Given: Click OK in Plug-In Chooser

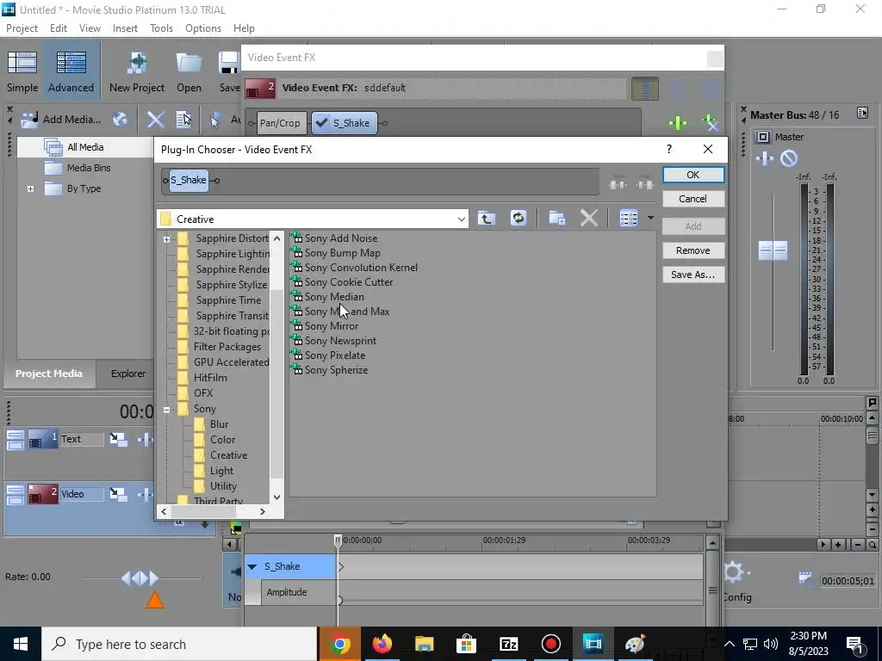Looking at the screenshot, I should click(693, 175).
